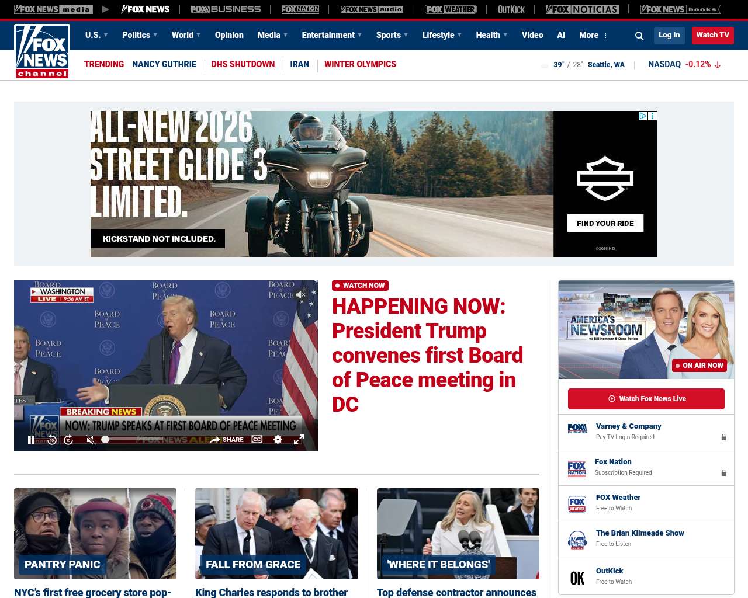Skip forward 10 seconds in video
The height and width of the screenshot is (598, 748).
coord(68,440)
